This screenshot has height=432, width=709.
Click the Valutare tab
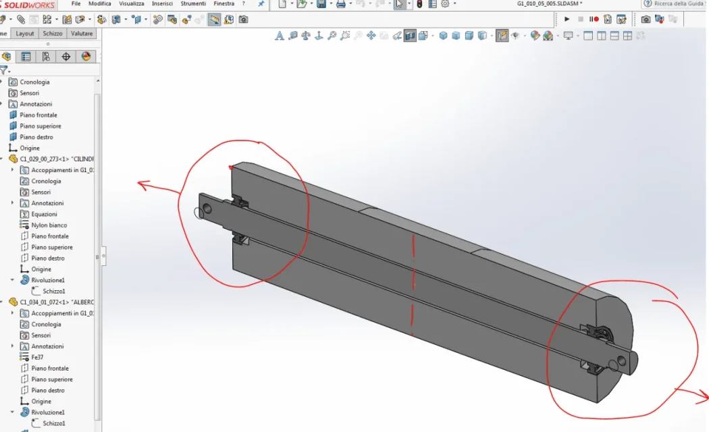[82, 34]
